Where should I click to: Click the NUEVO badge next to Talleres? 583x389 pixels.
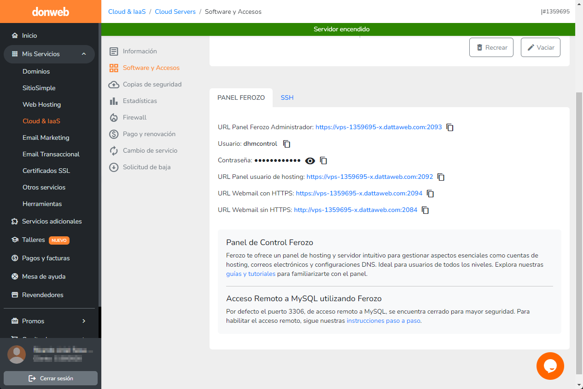tap(59, 240)
